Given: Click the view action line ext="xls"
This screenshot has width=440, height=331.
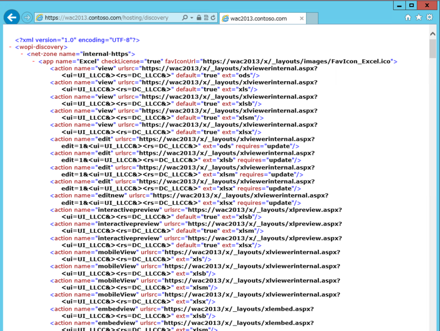Looking at the screenshot, I should point(184,86).
